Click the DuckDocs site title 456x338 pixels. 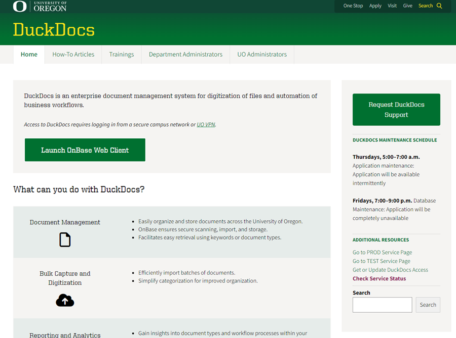(54, 30)
